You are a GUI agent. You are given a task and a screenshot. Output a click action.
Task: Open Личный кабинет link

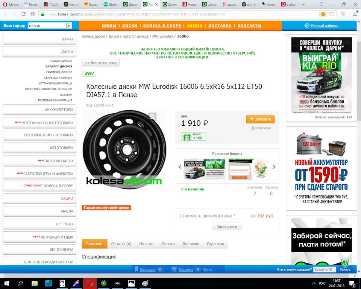(322, 26)
